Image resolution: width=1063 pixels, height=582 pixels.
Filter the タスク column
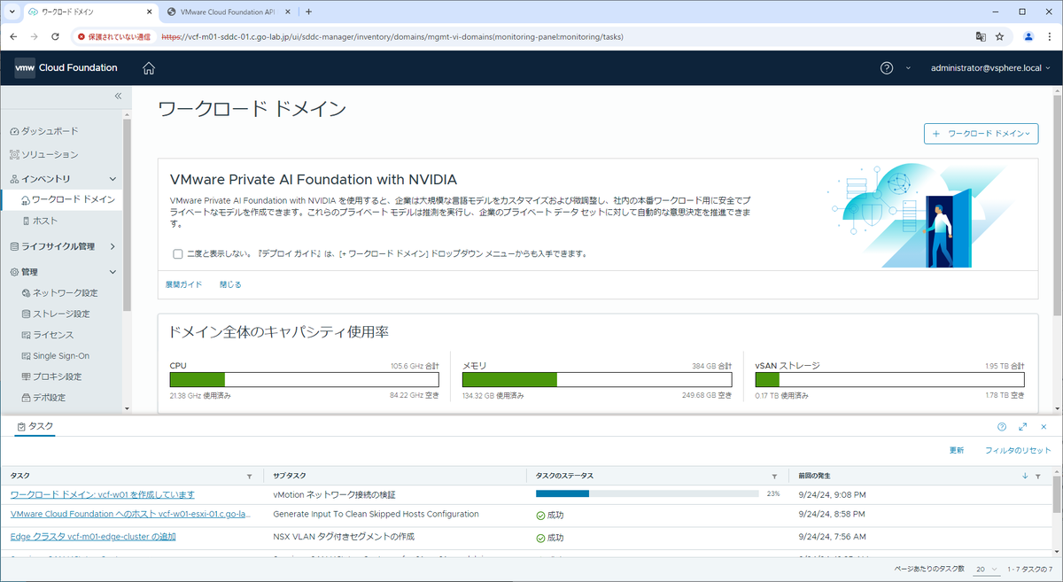(x=249, y=477)
